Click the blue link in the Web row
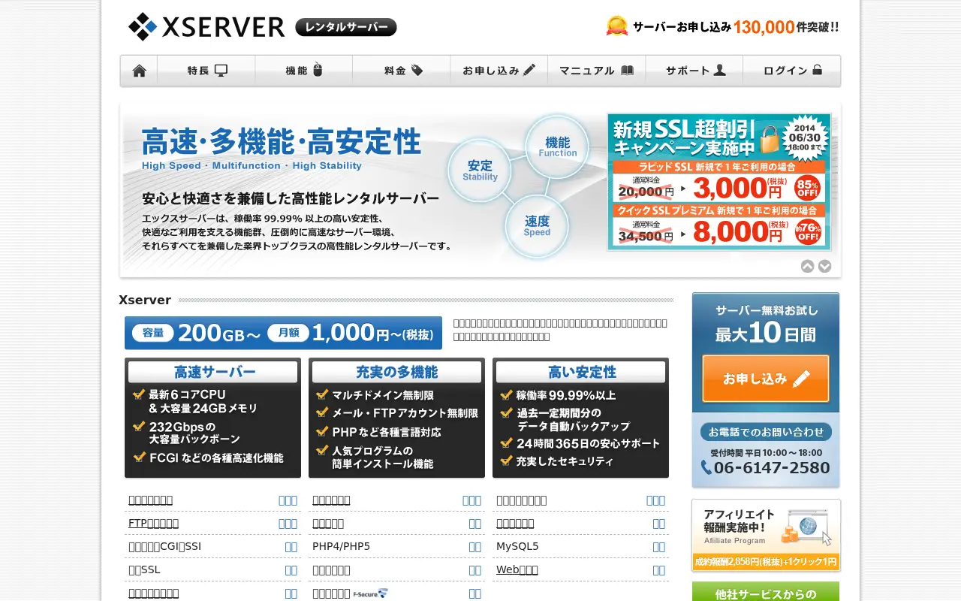Screen dimensions: 961x601 (658, 569)
